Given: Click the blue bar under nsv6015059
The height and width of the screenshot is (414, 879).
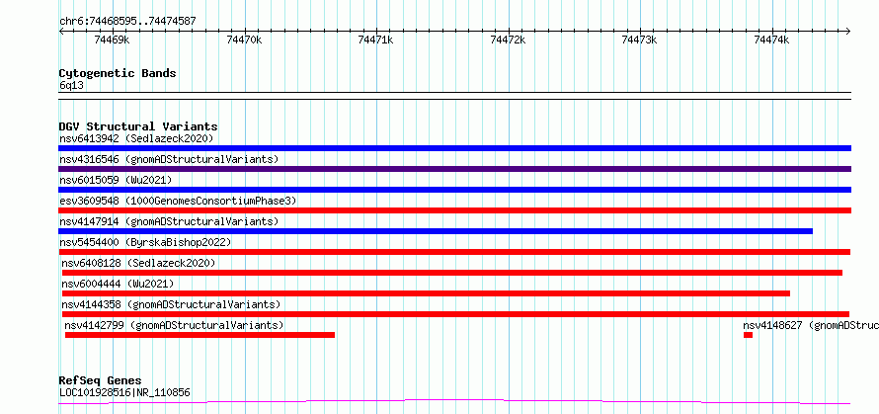Looking at the screenshot, I should tap(454, 190).
